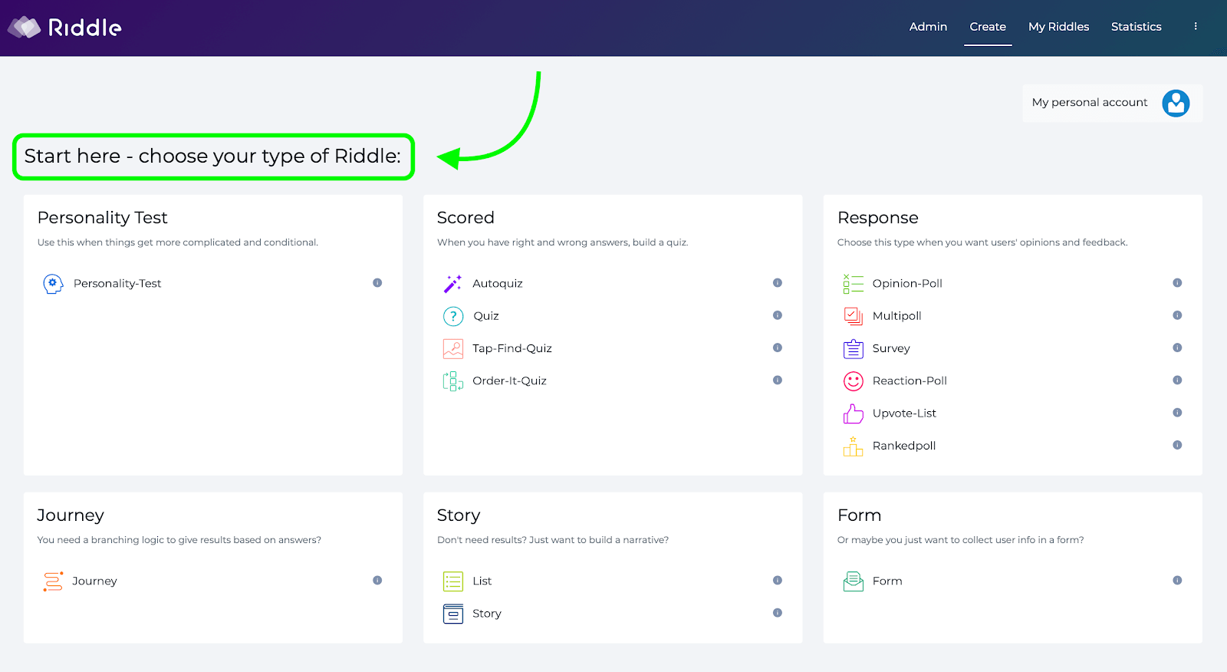
Task: Click the blue user avatar icon
Action: click(x=1176, y=103)
